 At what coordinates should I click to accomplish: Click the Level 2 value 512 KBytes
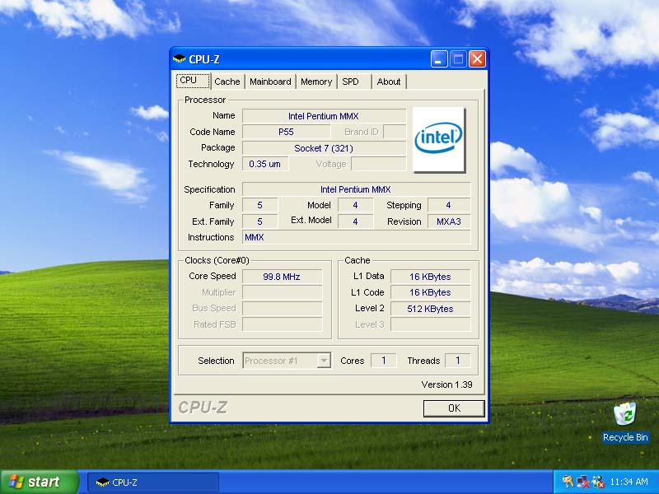click(x=430, y=308)
